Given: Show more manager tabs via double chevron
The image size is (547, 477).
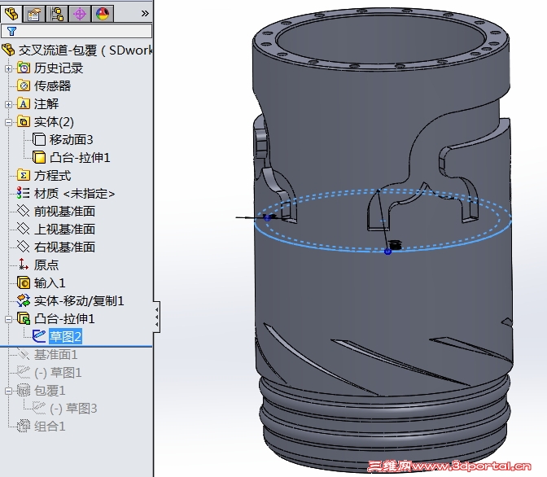Looking at the screenshot, I should [145, 14].
